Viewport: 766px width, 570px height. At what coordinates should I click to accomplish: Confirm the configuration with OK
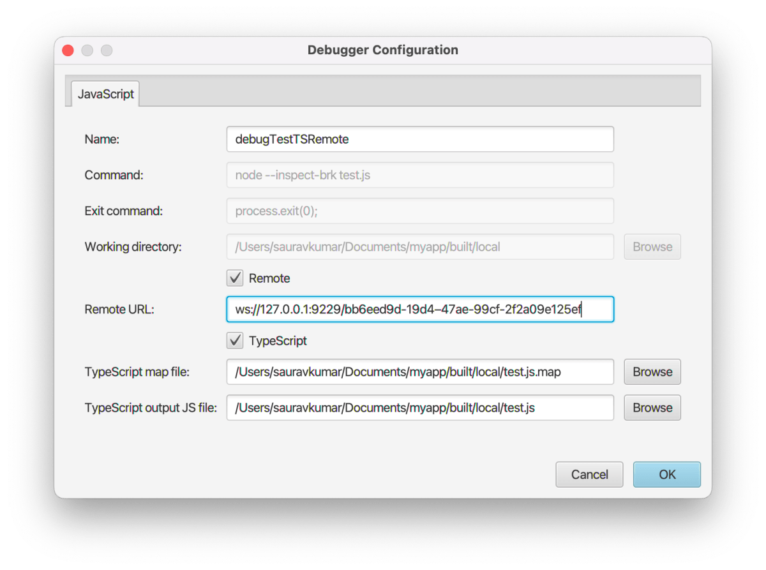(x=667, y=474)
